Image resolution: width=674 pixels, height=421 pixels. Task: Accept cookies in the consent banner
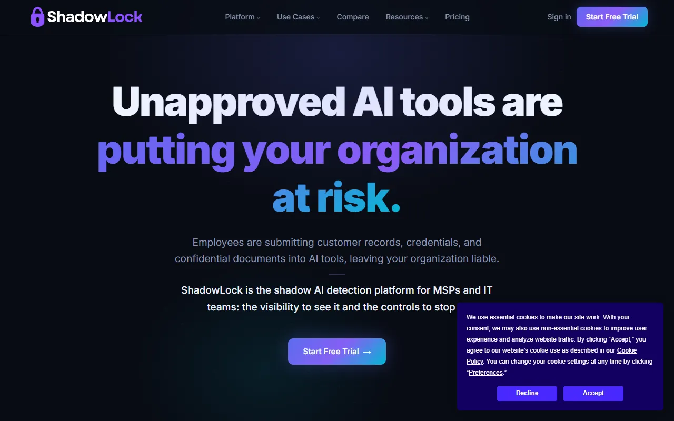(593, 393)
